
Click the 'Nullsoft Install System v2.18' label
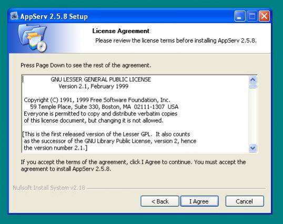point(49,188)
